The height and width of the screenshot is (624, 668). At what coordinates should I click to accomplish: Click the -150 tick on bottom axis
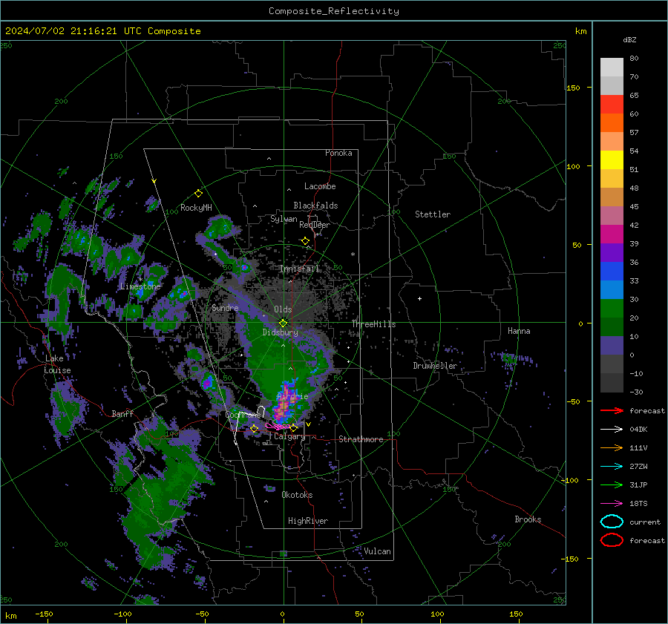coord(44,614)
